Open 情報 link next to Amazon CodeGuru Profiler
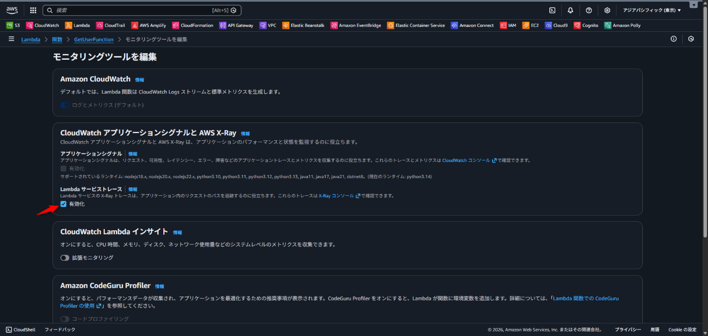708x336 pixels. click(x=160, y=286)
